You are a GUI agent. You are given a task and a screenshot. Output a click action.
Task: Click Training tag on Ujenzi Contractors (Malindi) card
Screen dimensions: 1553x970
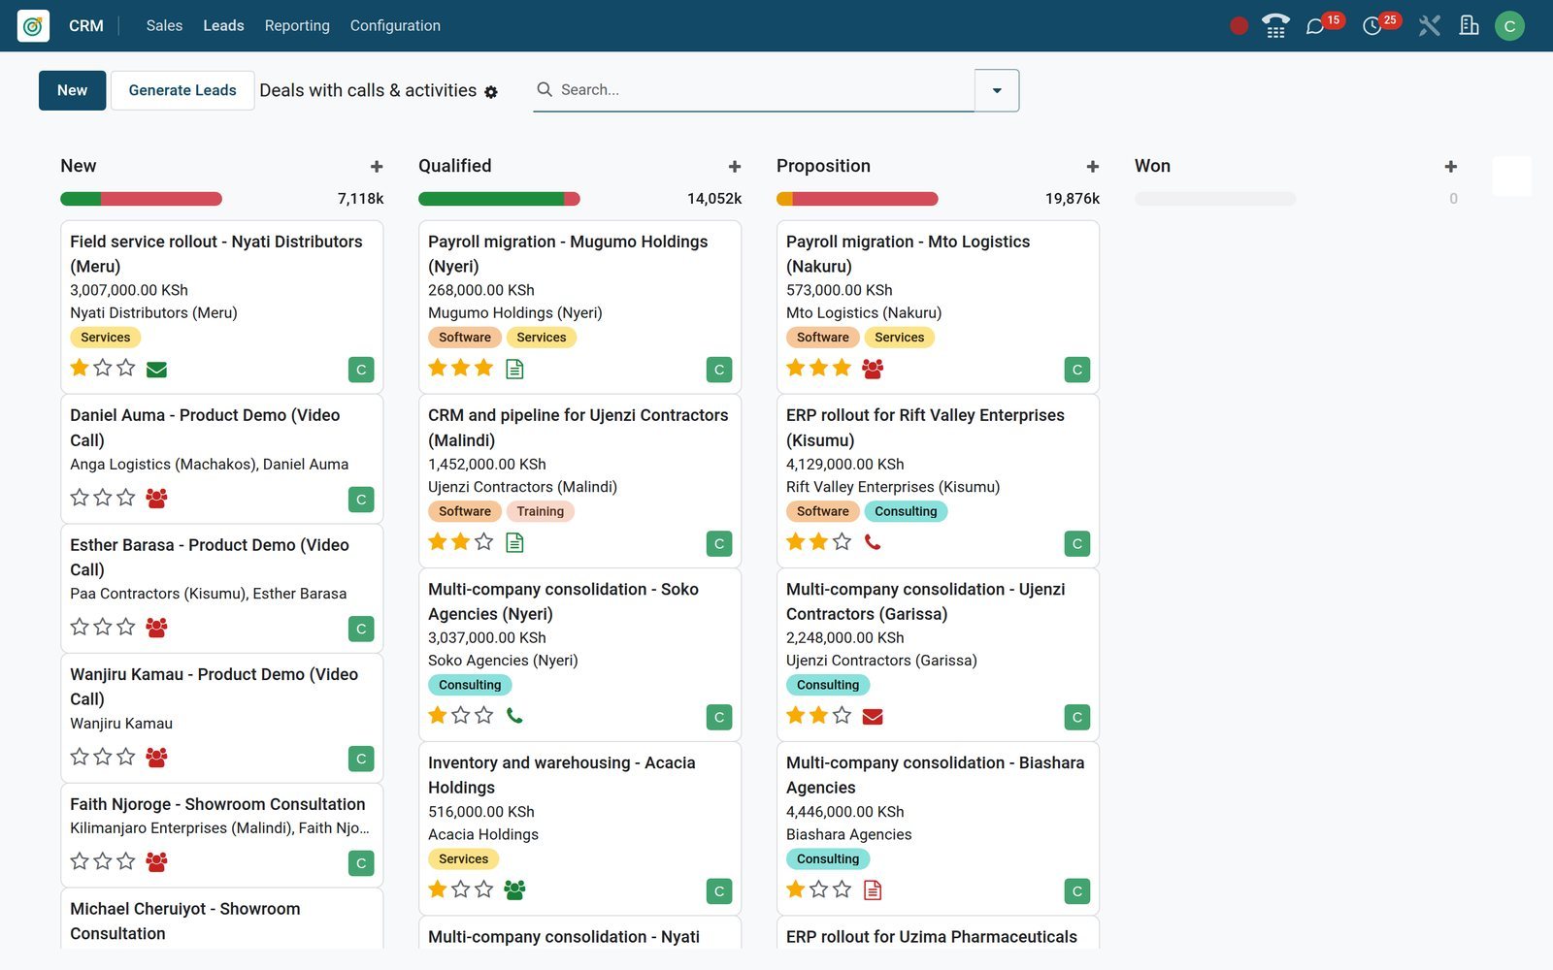point(541,511)
